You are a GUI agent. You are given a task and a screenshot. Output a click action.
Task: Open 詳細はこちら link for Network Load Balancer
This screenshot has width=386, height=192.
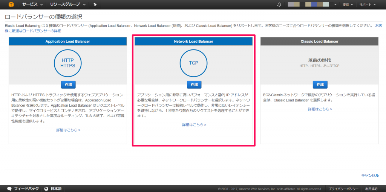point(194,125)
